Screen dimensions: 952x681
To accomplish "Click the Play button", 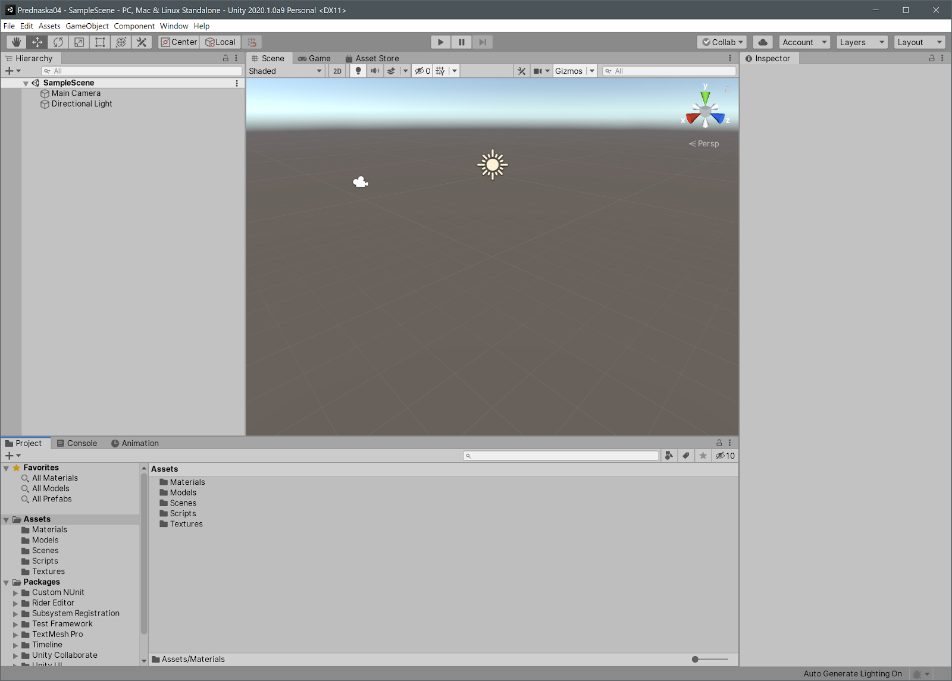I will (440, 42).
